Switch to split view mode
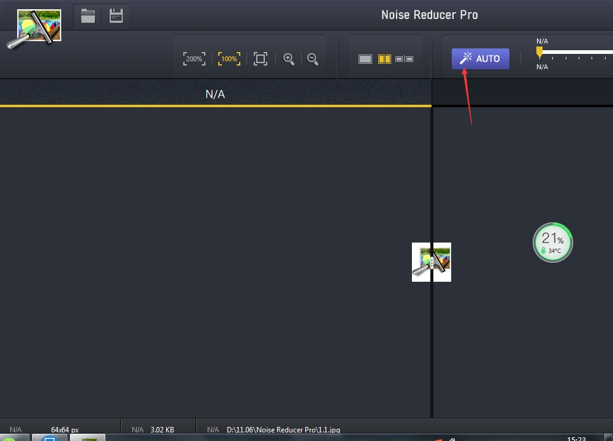 (385, 59)
